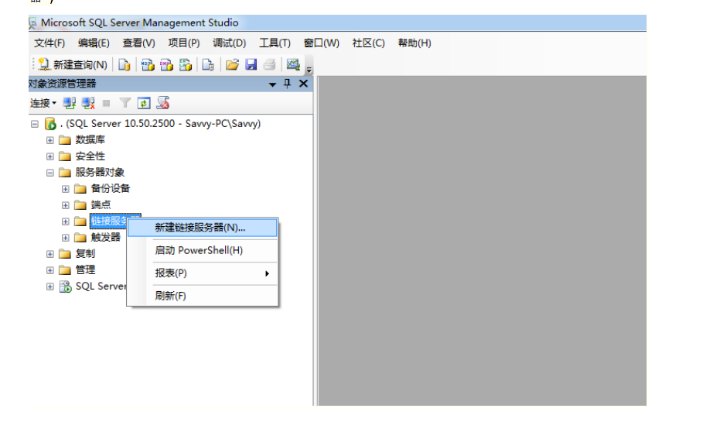Select the 服务器对象 tree item

[x=100, y=173]
